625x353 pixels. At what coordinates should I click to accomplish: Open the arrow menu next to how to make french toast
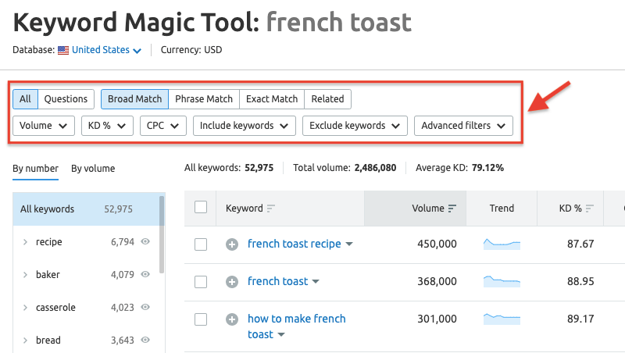click(281, 334)
